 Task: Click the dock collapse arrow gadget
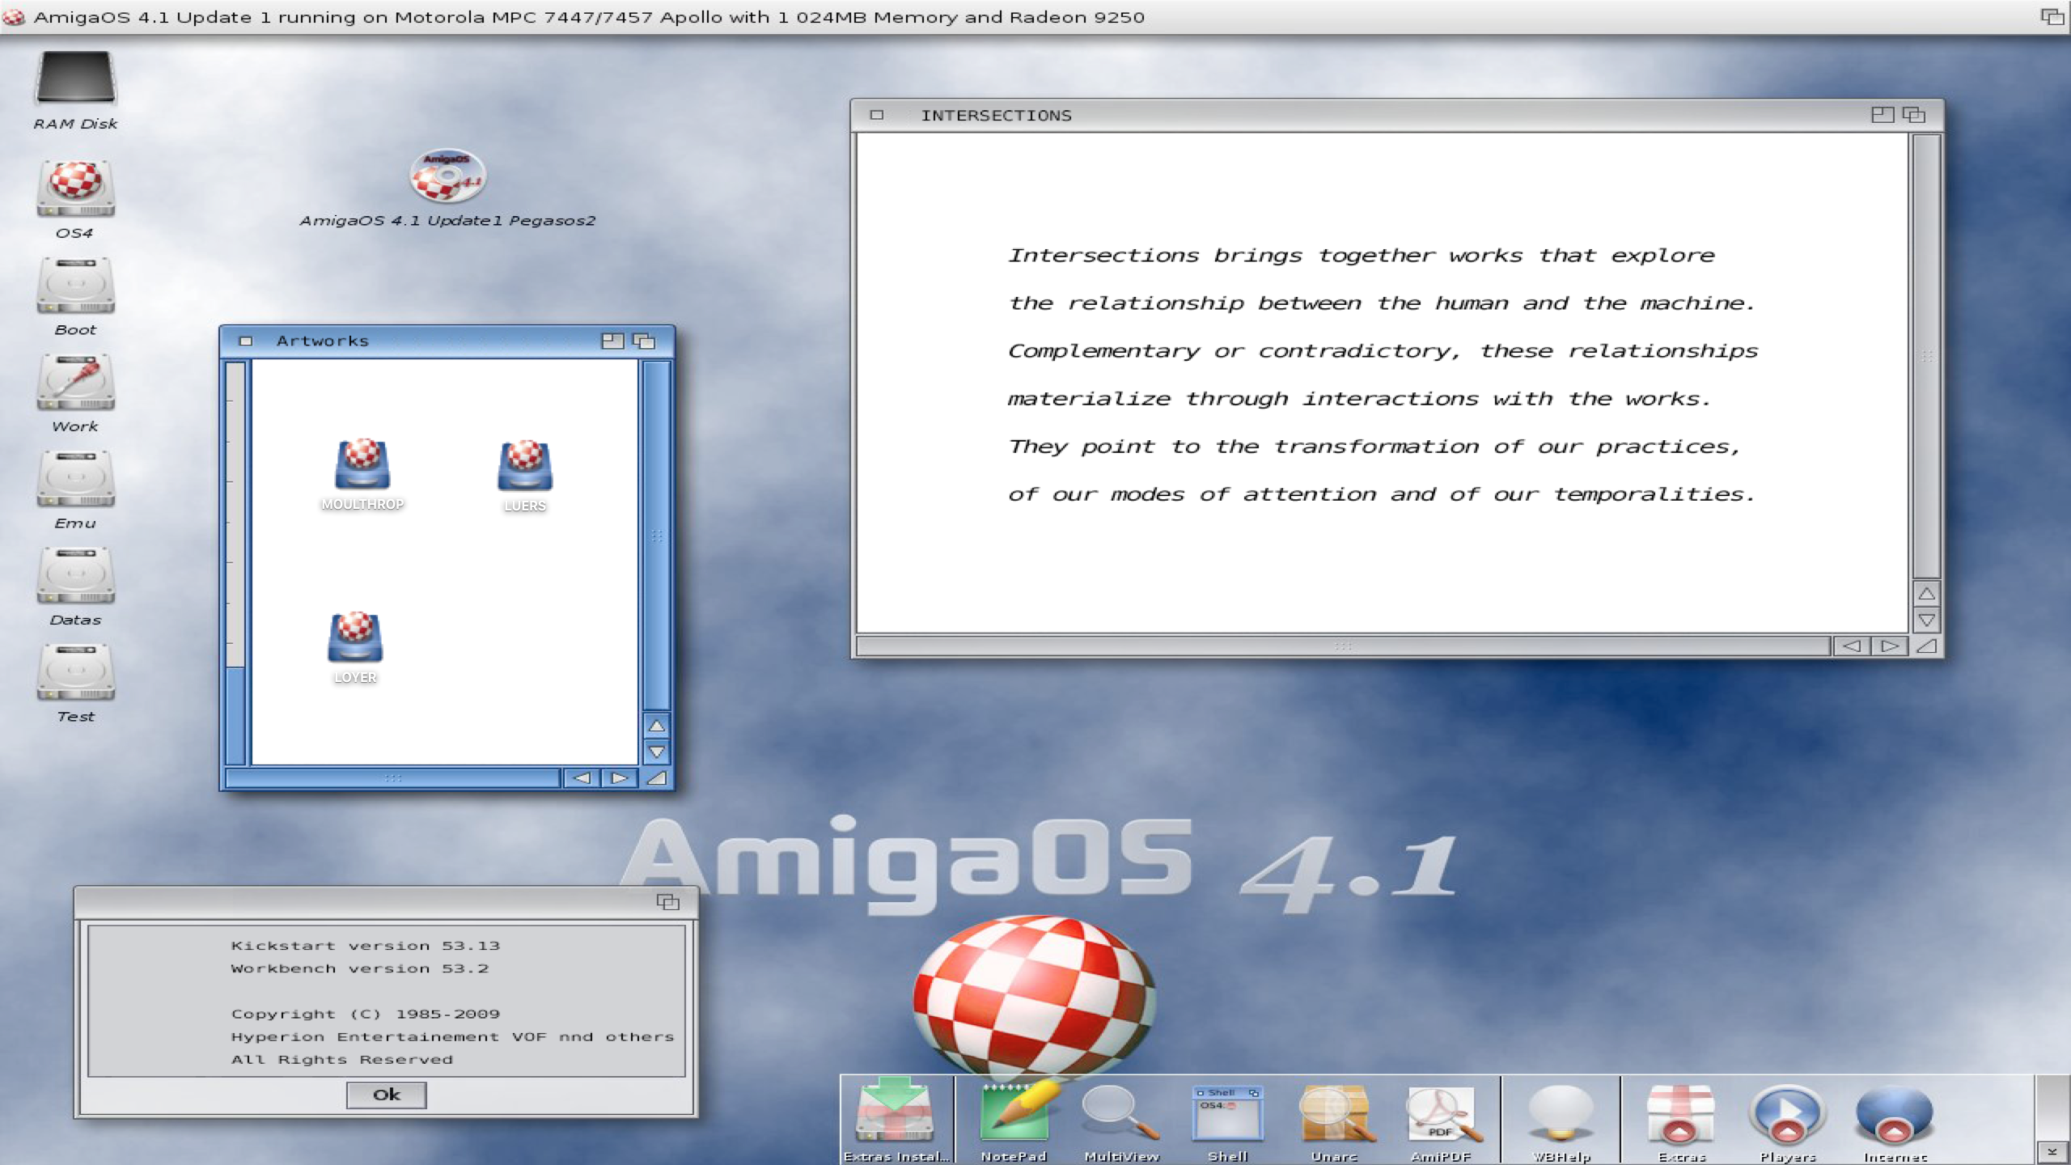click(2052, 1152)
